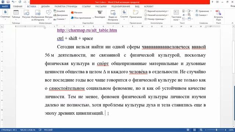Click the scrollbar up arrow
This screenshot has height=132, width=235.
234,26
